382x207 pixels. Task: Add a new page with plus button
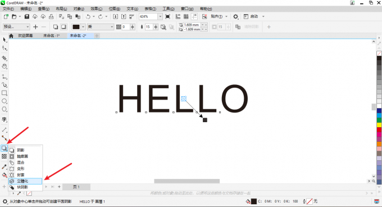[59, 187]
